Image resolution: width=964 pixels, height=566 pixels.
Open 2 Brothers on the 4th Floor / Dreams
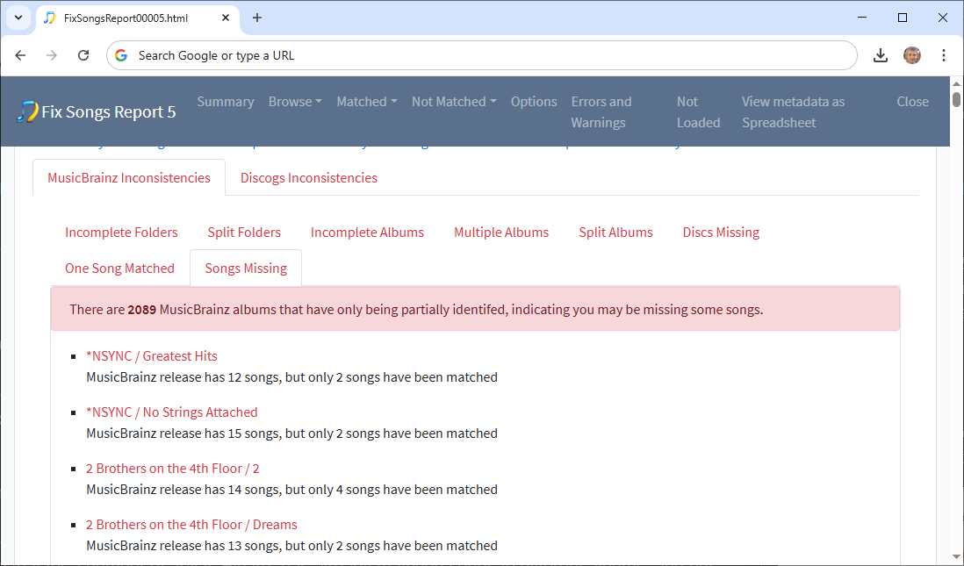pyautogui.click(x=191, y=525)
